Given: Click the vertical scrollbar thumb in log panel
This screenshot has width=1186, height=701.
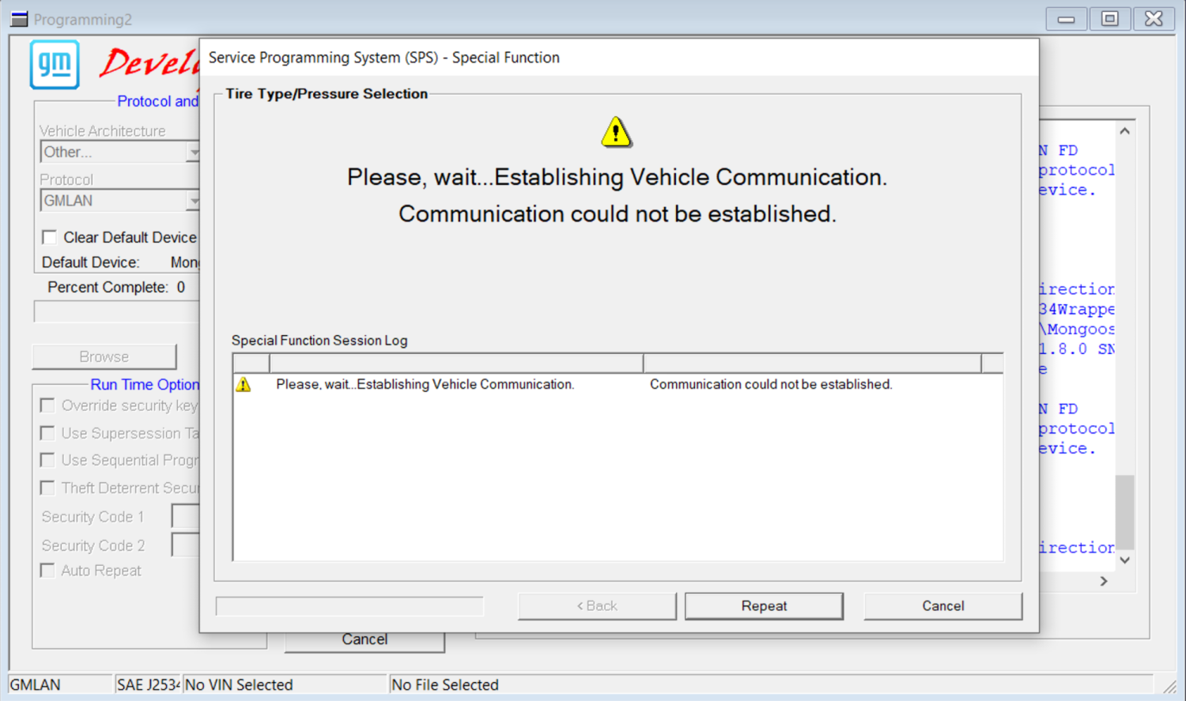Looking at the screenshot, I should 1125,511.
